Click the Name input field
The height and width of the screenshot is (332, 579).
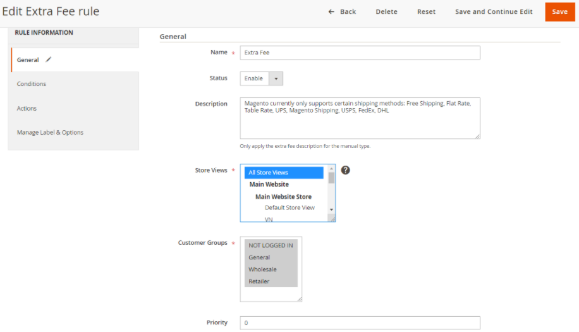pos(360,52)
